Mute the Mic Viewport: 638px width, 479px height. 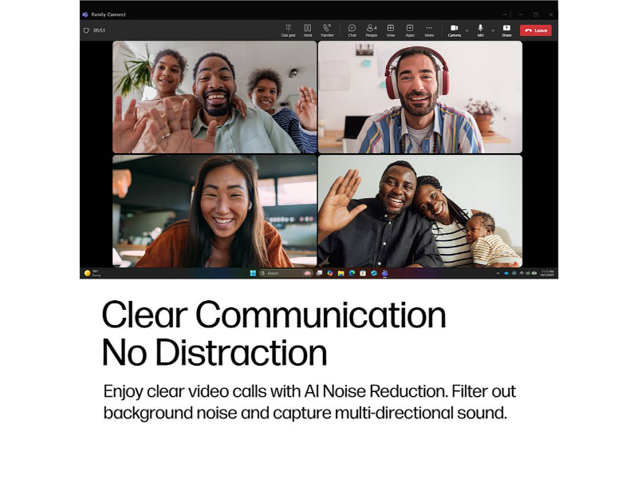pos(481,30)
